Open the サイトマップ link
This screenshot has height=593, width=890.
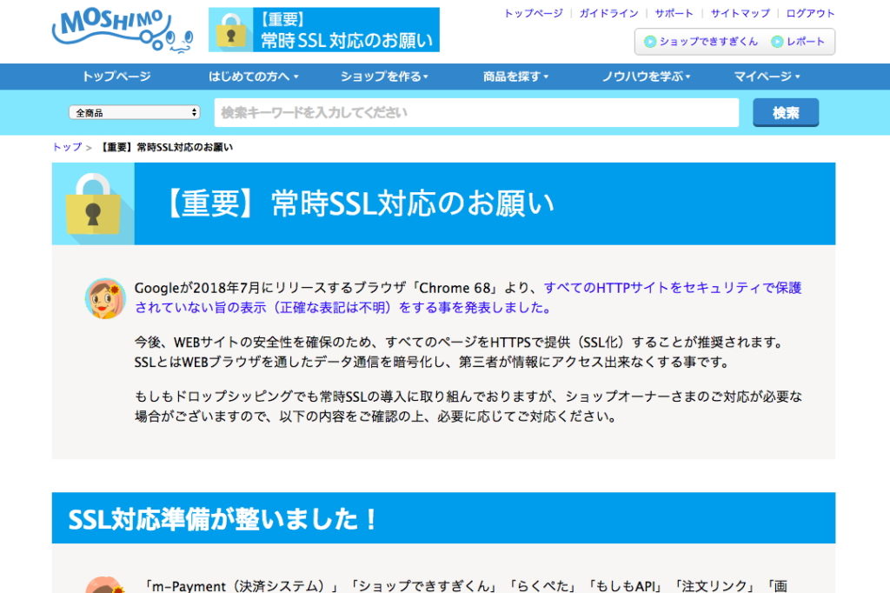(x=741, y=13)
